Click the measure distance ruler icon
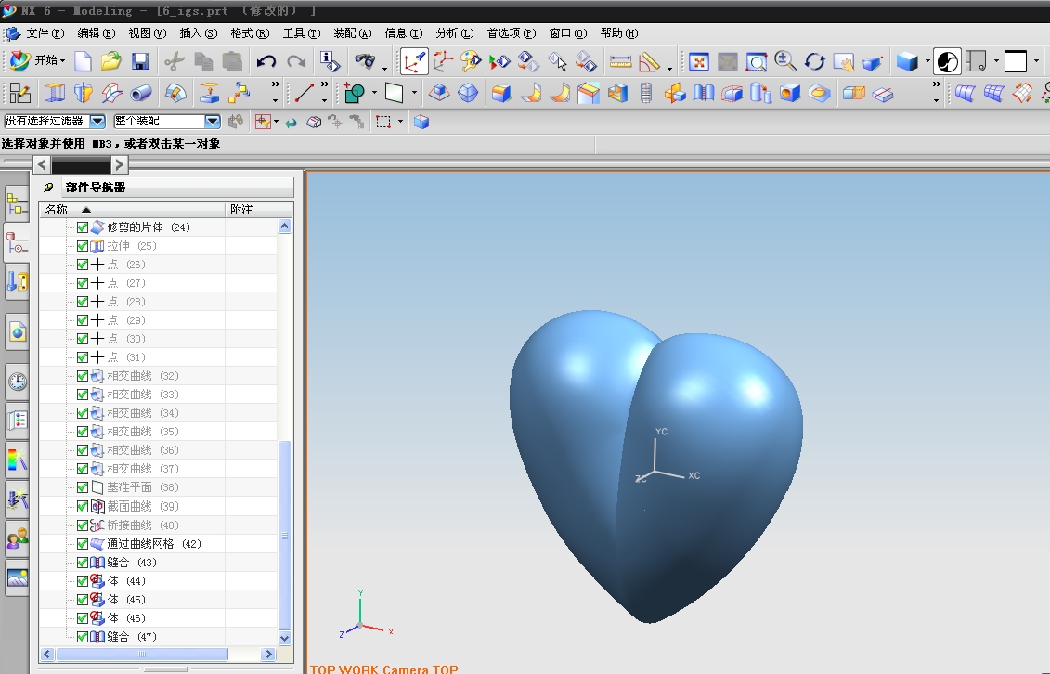1050x674 pixels. 620,62
